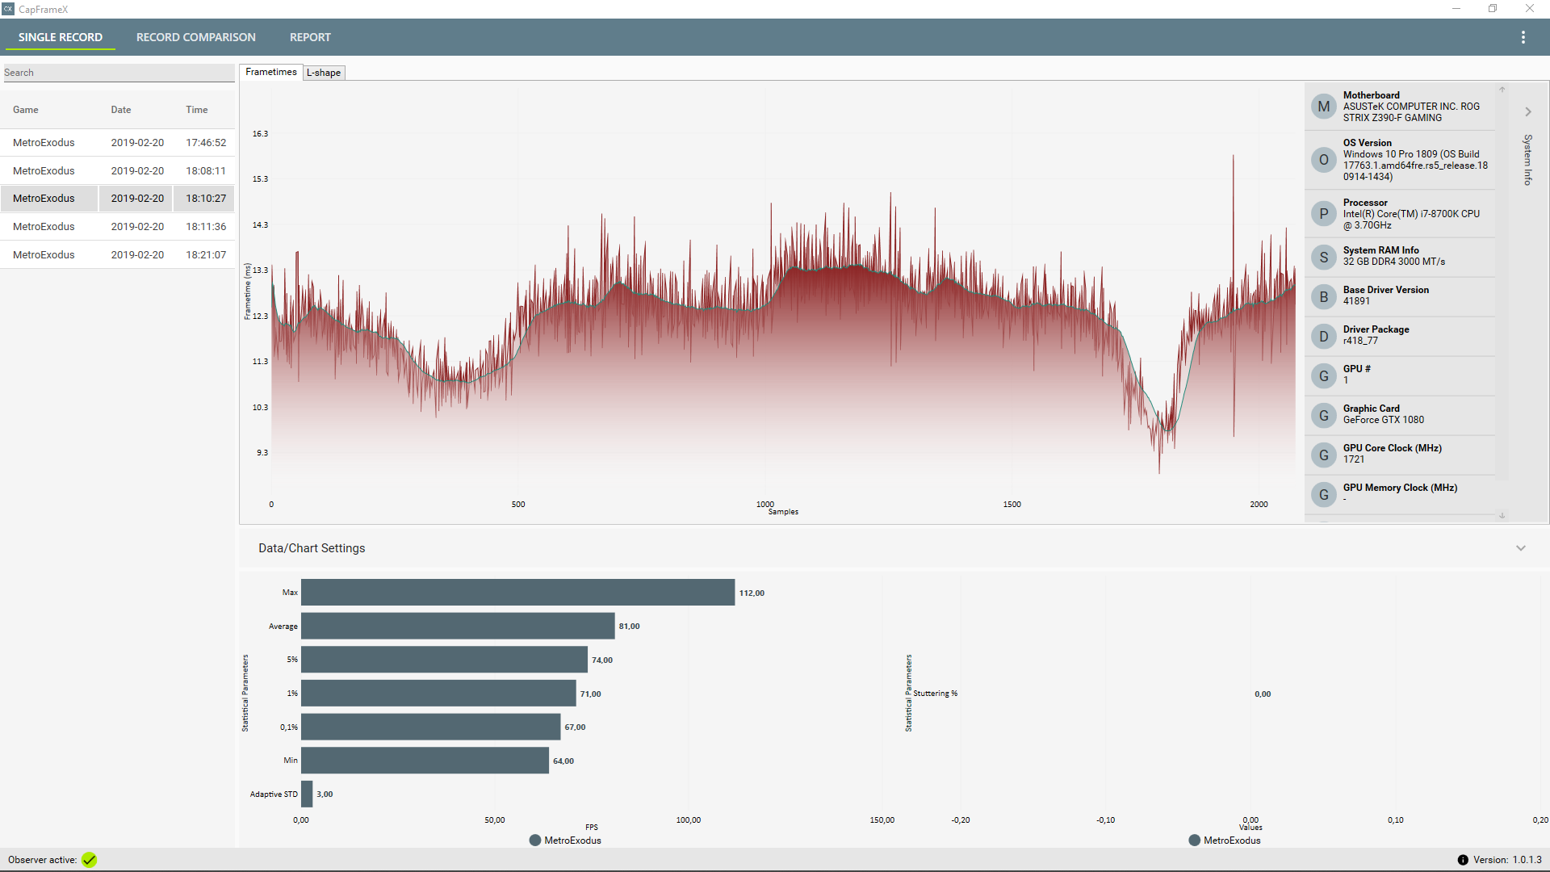Click the Processor 'P' info icon
1550x872 pixels.
tap(1323, 214)
